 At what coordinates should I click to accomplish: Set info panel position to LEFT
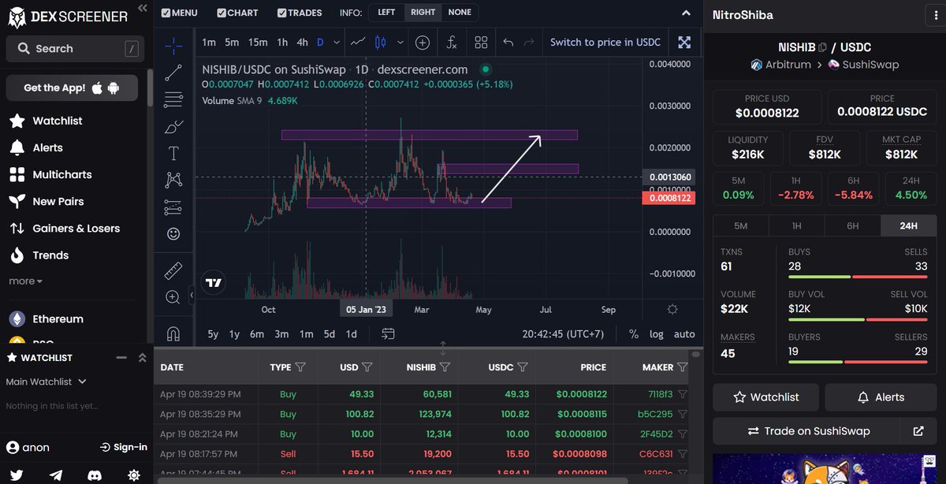386,13
